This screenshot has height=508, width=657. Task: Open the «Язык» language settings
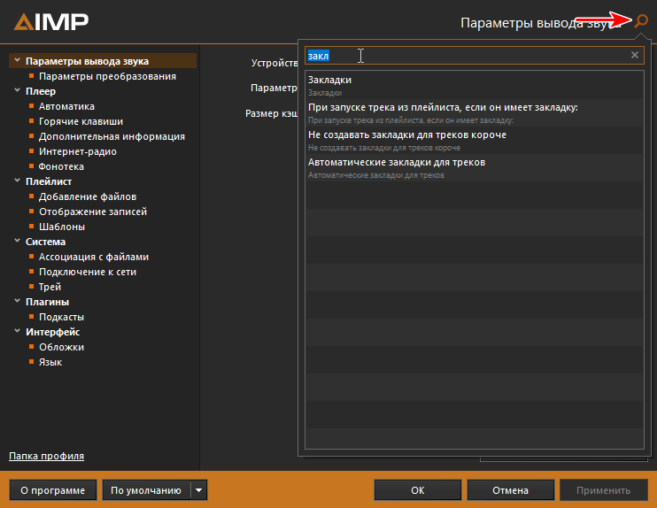click(50, 362)
